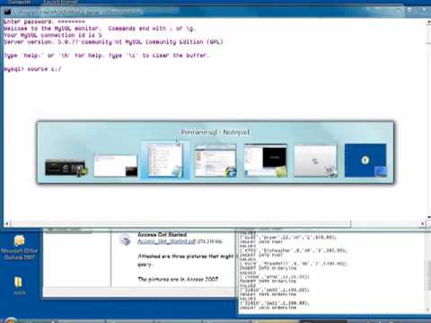Viewport: 431px width, 323px height.
Task: Select the Premiere.sql Notepad thumbnail in task switcher
Action: click(x=165, y=161)
